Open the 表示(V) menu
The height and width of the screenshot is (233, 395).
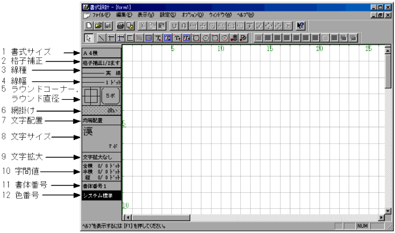click(x=145, y=15)
